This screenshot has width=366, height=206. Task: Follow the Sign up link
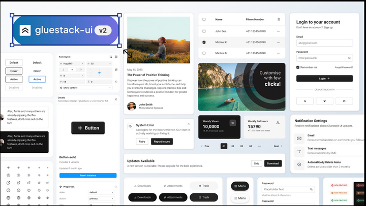pos(328,27)
